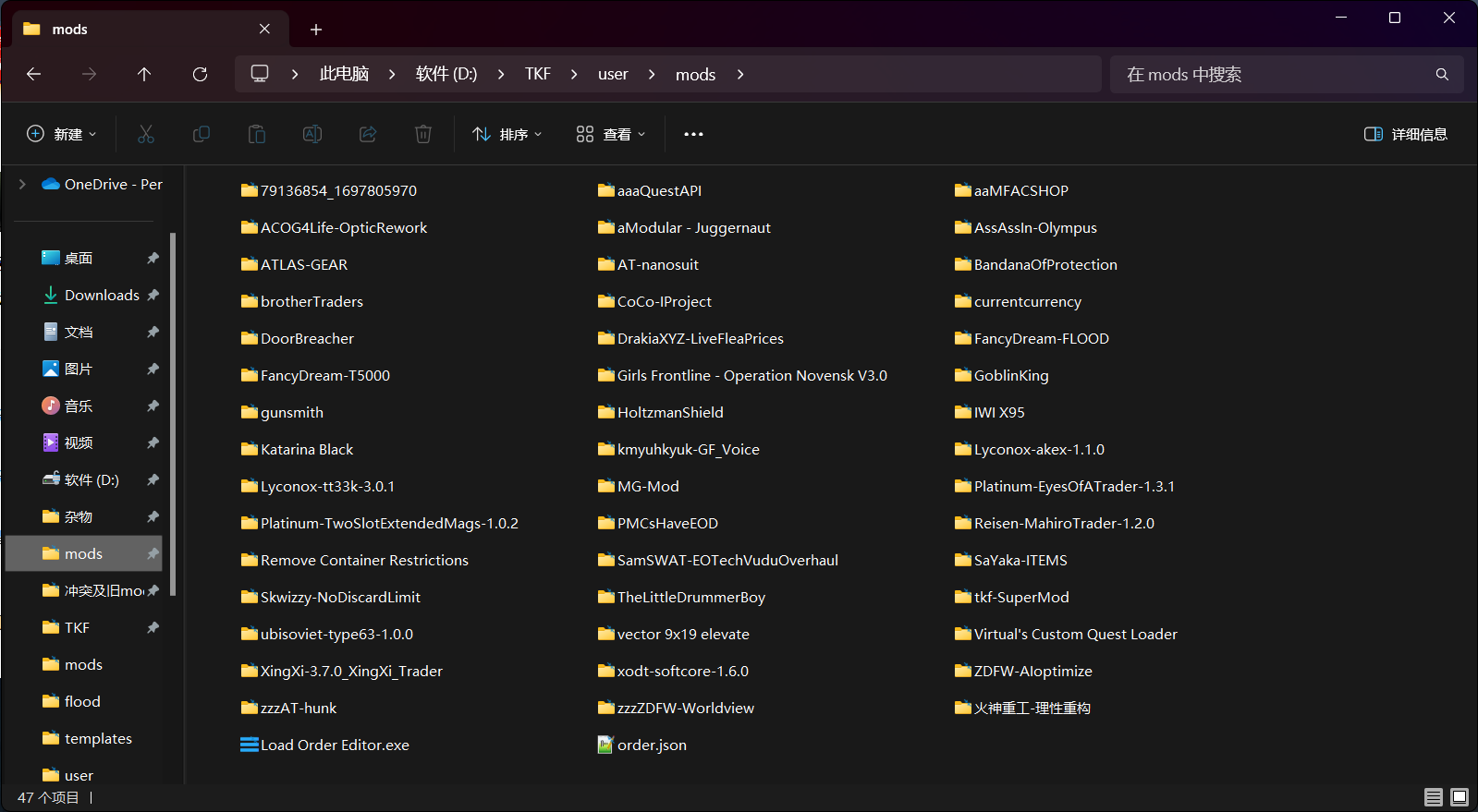This screenshot has height=812, width=1478.
Task: Click the Share icon in toolbar
Action: (x=368, y=135)
